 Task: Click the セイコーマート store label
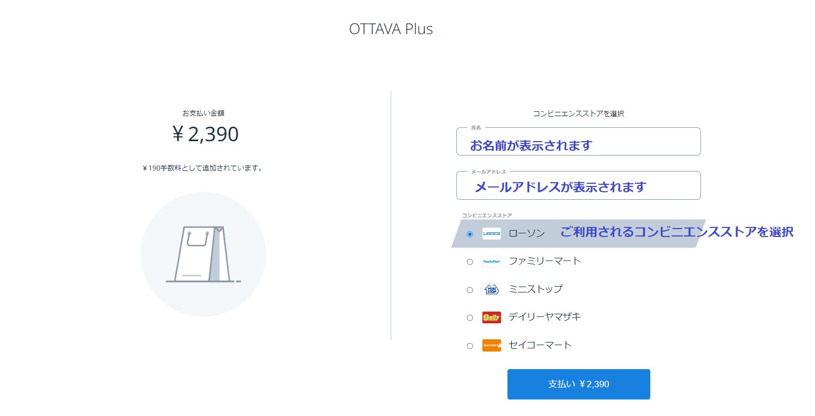(x=540, y=345)
